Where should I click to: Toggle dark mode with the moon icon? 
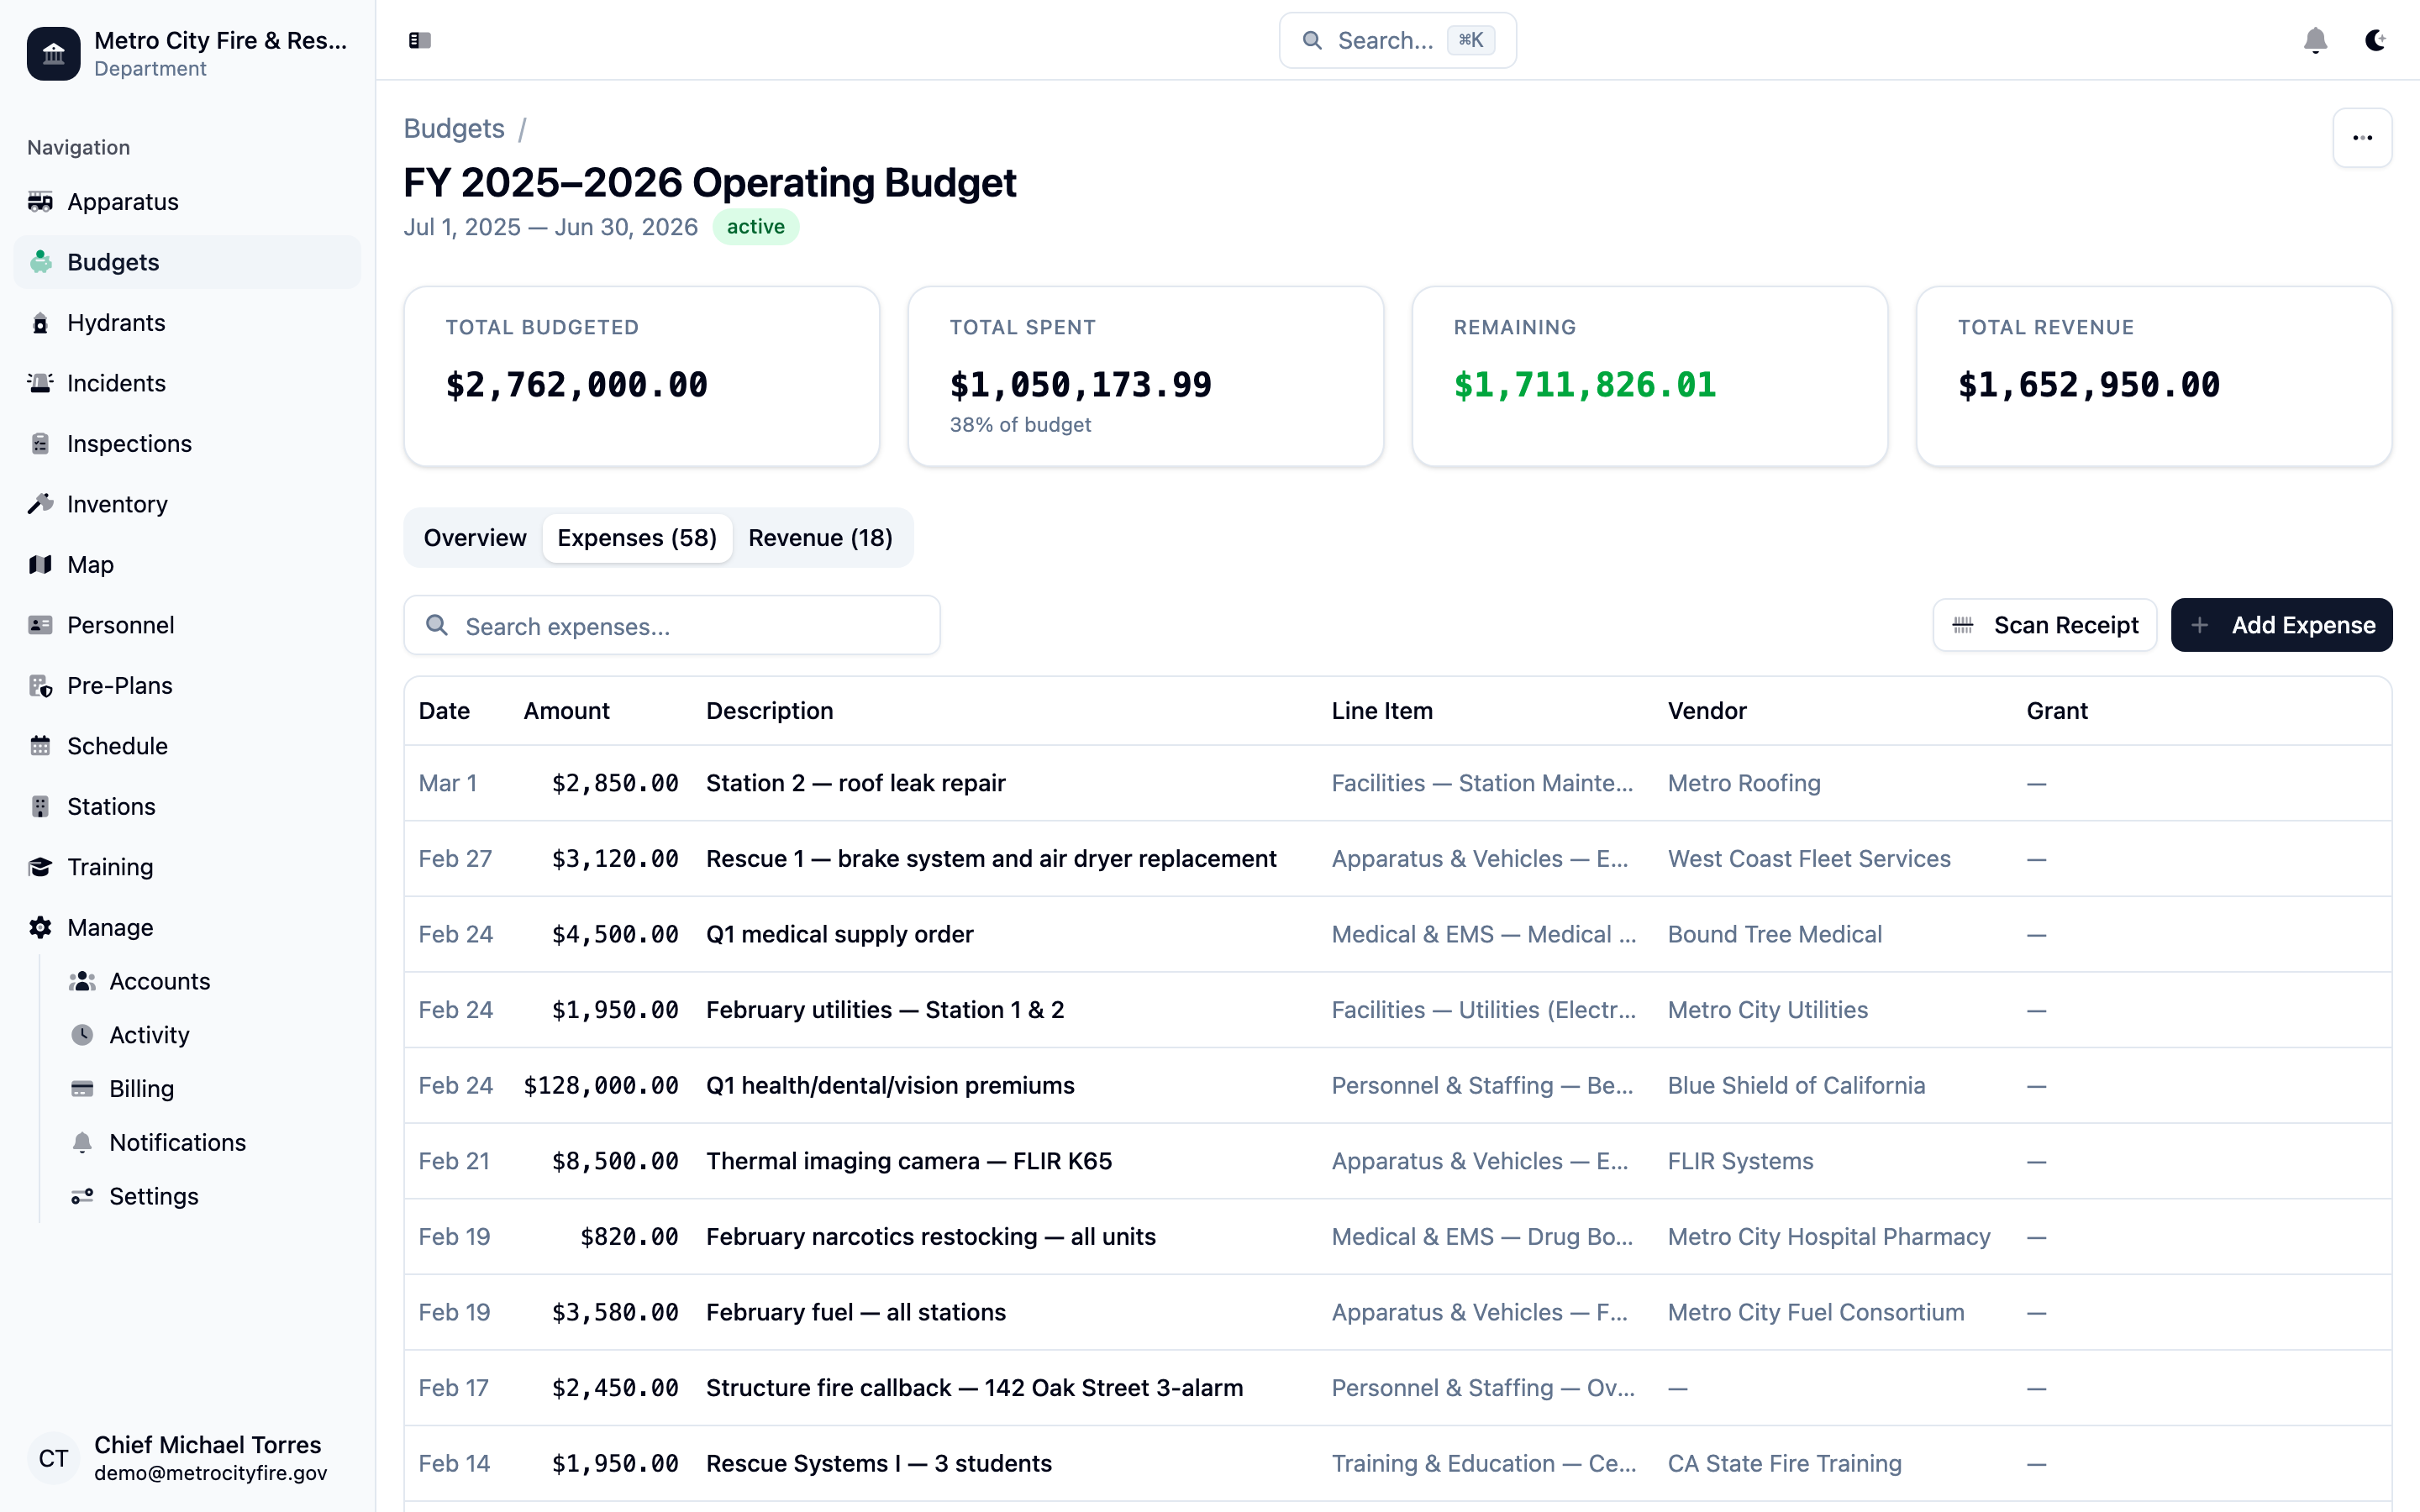(x=2376, y=40)
